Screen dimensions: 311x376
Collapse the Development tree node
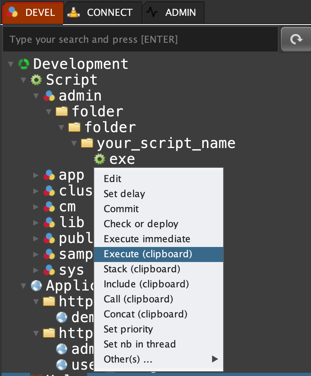tap(11, 64)
